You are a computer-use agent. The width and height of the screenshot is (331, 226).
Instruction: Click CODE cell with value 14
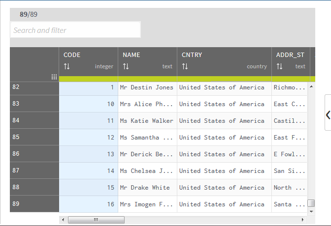tap(89, 170)
